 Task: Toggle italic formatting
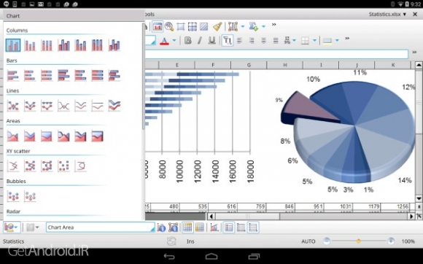click(200, 40)
